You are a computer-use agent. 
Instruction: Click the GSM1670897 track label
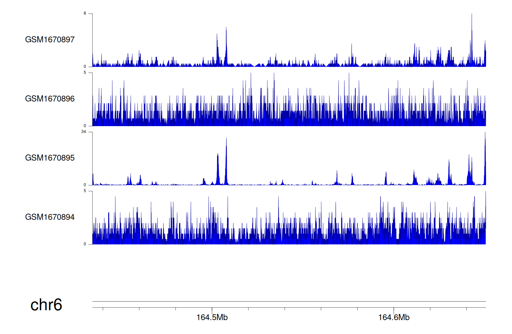click(50, 40)
